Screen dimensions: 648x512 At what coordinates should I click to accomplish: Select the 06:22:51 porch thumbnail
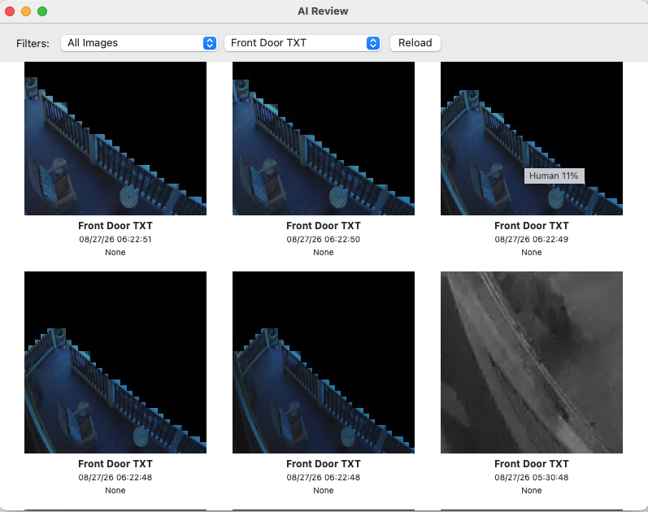(115, 138)
